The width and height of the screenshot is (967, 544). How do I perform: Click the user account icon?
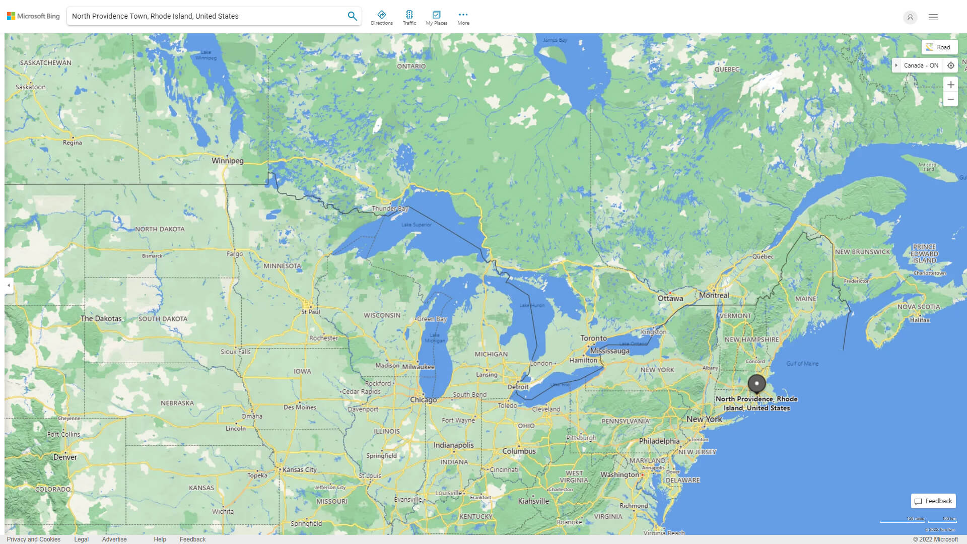tap(910, 17)
